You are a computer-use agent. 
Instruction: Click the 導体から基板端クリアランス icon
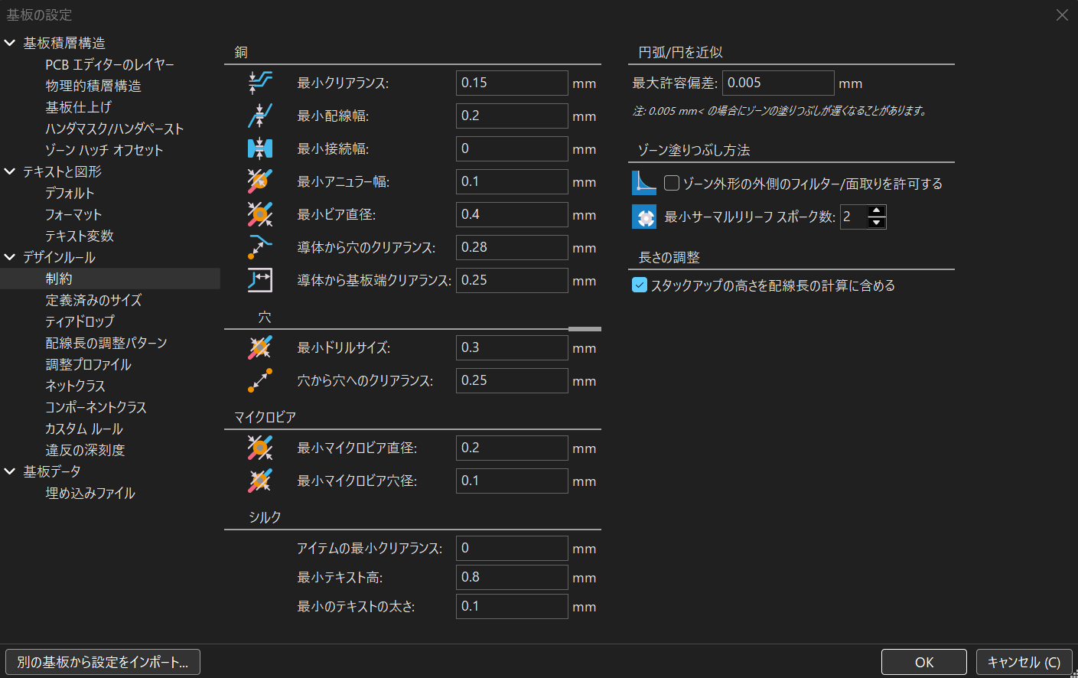tap(260, 280)
